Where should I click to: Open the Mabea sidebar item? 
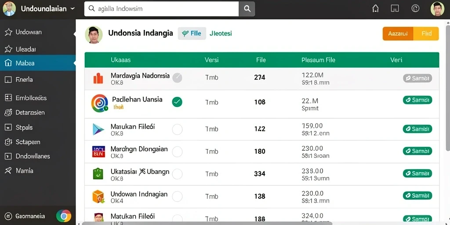pyautogui.click(x=38, y=63)
